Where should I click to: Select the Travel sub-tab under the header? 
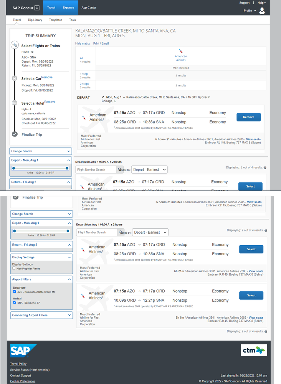[17, 20]
